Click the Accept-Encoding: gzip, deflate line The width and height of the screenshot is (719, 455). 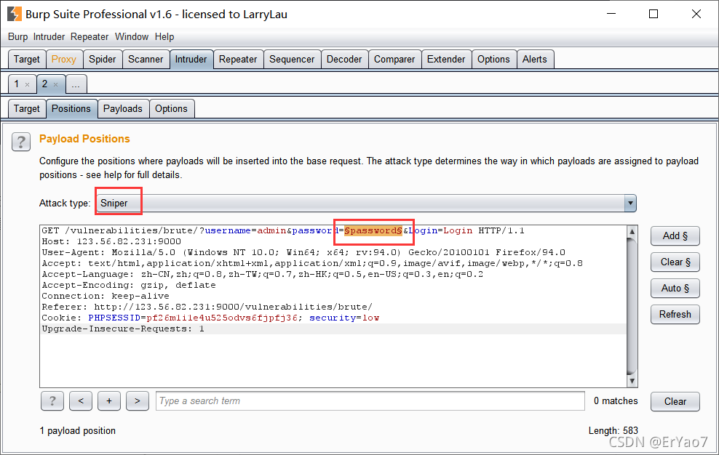click(129, 286)
